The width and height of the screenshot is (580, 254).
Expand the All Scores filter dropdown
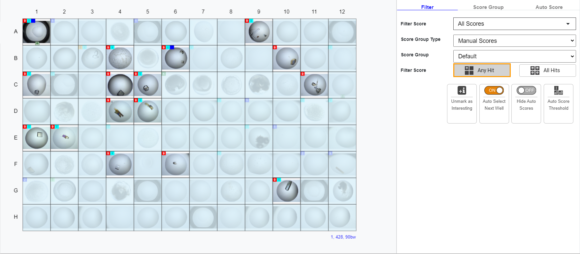514,24
